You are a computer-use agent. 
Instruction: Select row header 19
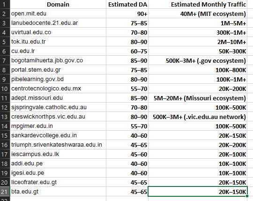point(5,172)
